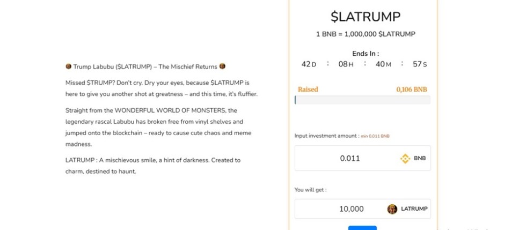Click the 'WONDERFUL WORLD OF MONSTERS' paragraph
This screenshot has width=526, height=230.
(159, 127)
